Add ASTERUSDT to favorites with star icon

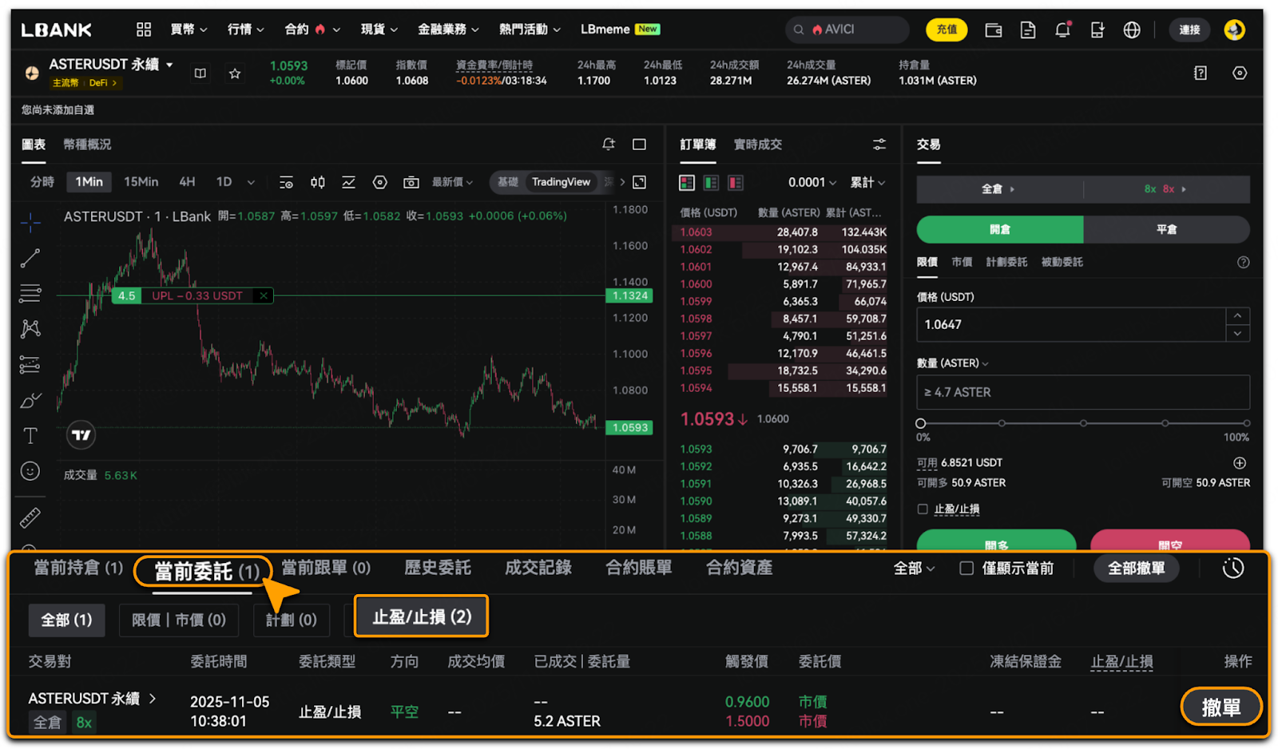point(235,73)
